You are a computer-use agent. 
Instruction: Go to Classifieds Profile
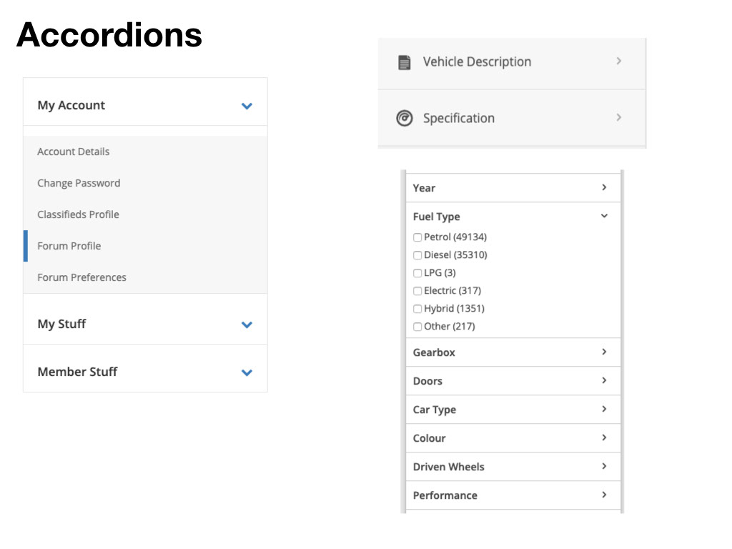click(79, 214)
